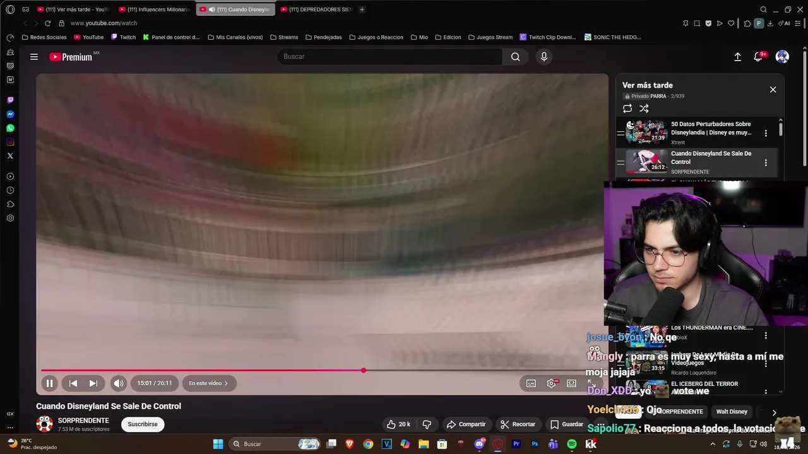808x454 pixels.
Task: Open the 'Streams' bookmarks folder
Action: 283,37
